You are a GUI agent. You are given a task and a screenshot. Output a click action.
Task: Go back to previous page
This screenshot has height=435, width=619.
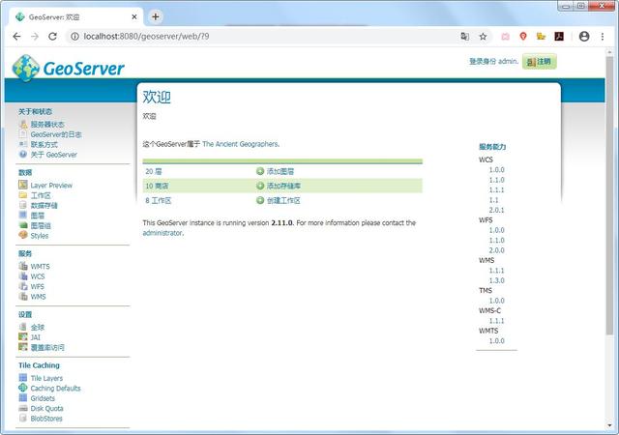coord(16,37)
